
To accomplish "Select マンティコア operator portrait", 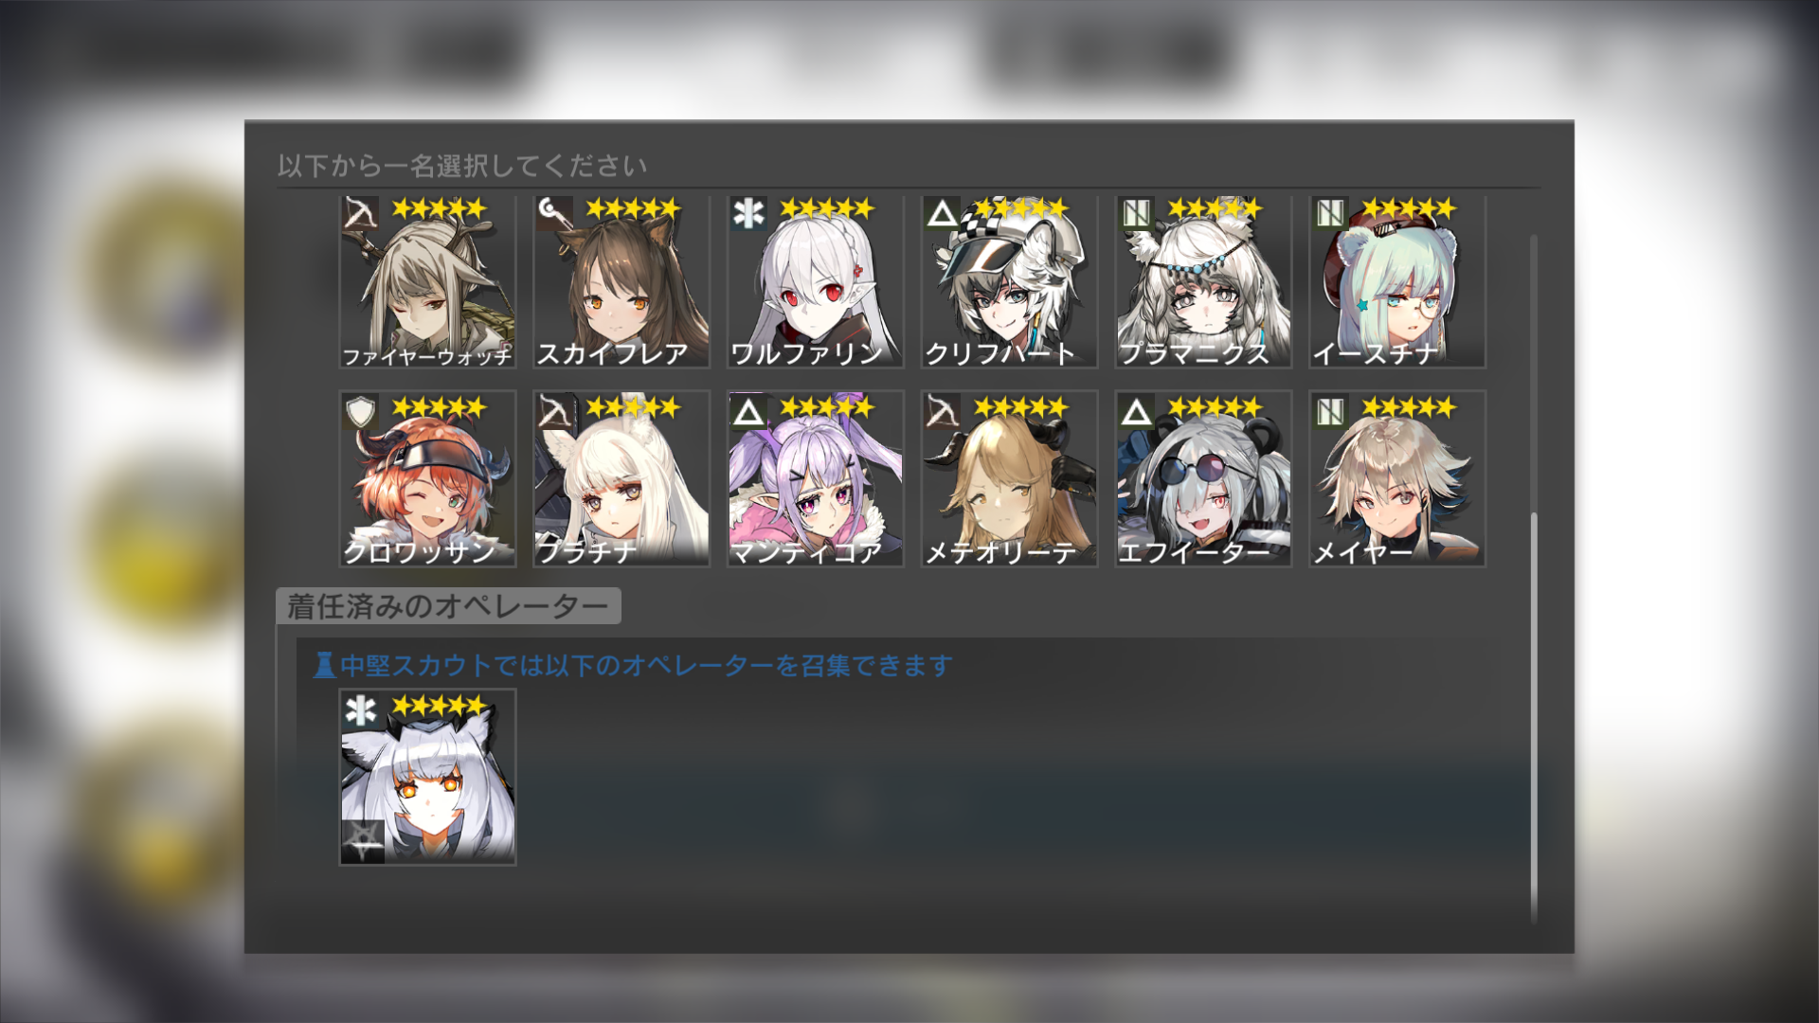I will (x=816, y=479).
